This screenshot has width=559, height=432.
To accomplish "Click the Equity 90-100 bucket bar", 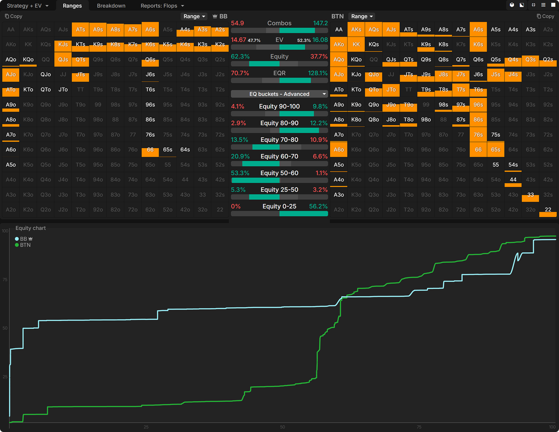I will pos(279,114).
